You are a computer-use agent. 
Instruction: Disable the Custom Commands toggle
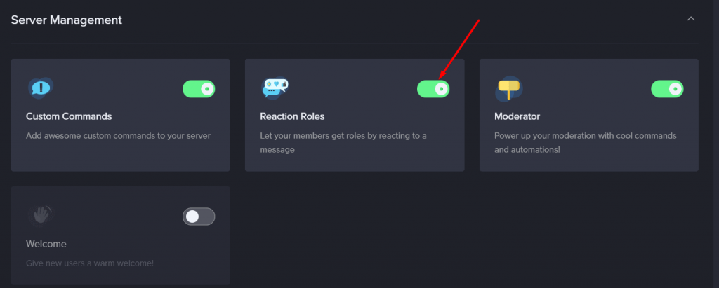199,89
